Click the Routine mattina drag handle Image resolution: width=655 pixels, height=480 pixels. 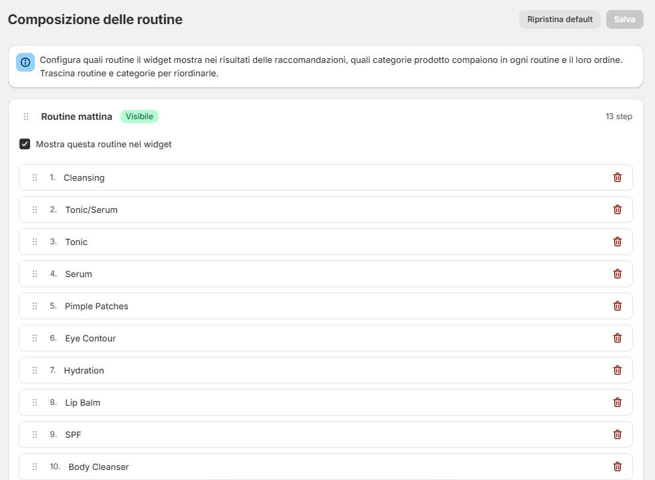[26, 116]
